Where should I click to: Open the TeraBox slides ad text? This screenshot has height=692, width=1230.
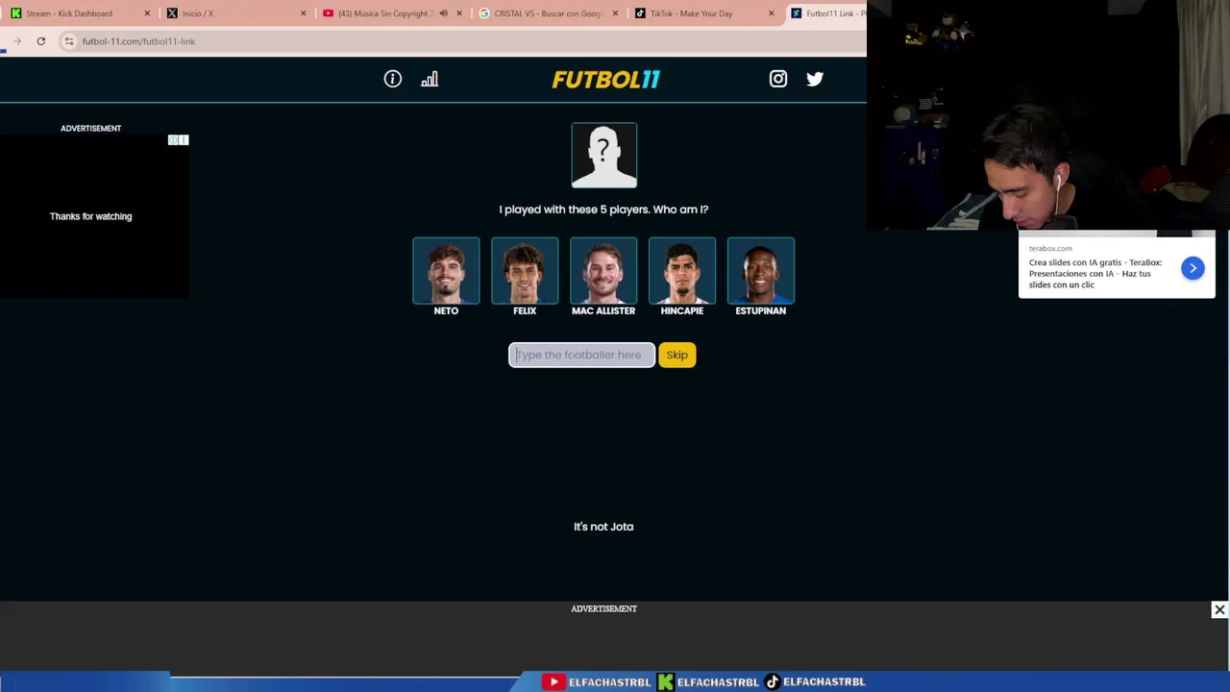tap(1095, 273)
